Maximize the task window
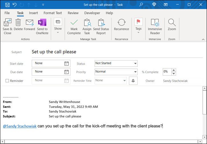This screenshot has width=207, height=144. point(189,5)
